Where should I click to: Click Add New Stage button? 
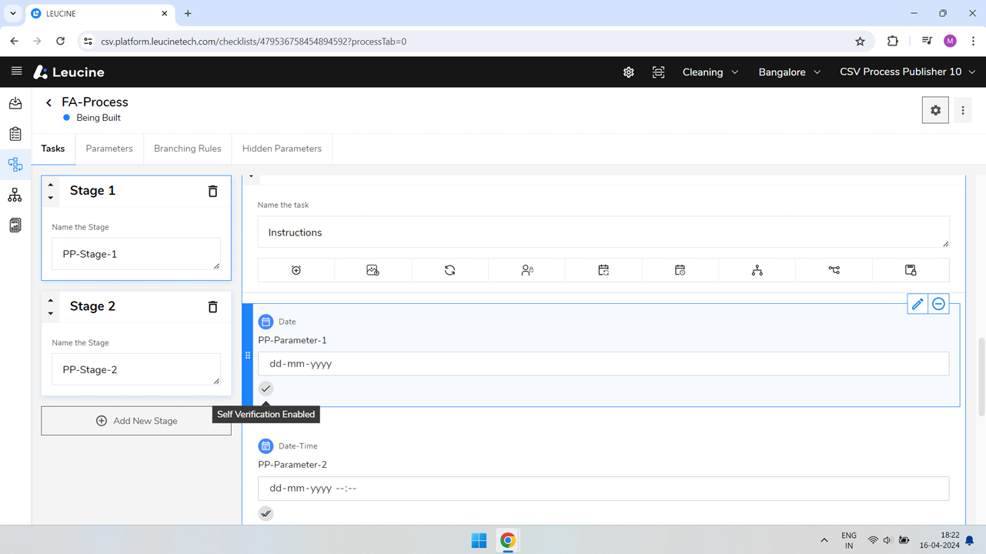tap(136, 421)
